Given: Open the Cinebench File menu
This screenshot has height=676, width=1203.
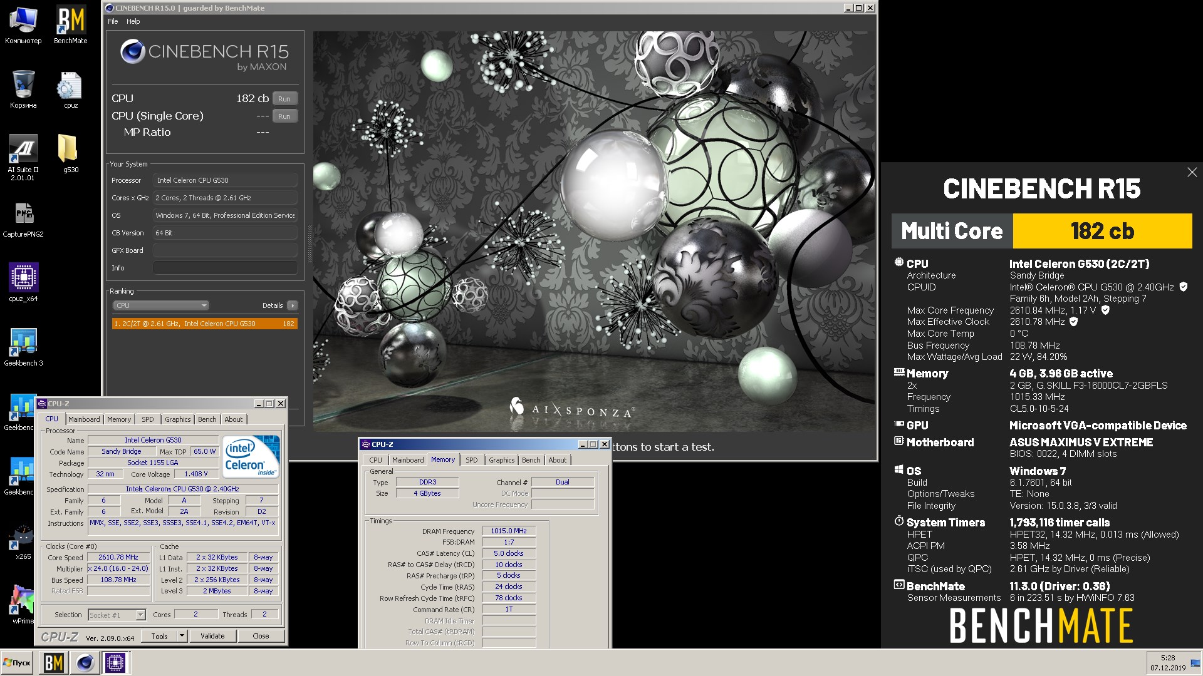Looking at the screenshot, I should click(113, 21).
